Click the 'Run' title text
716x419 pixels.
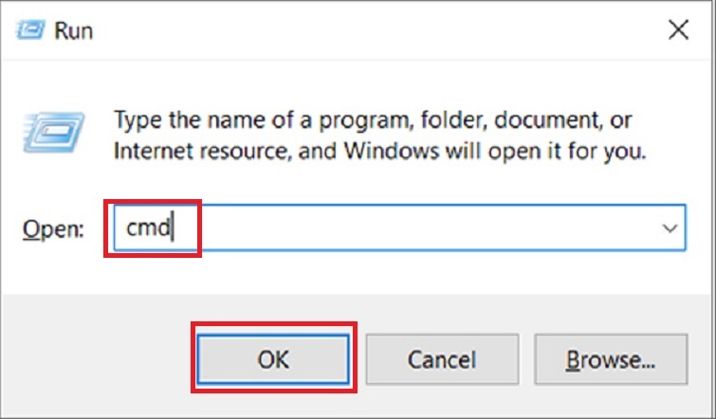click(x=73, y=31)
